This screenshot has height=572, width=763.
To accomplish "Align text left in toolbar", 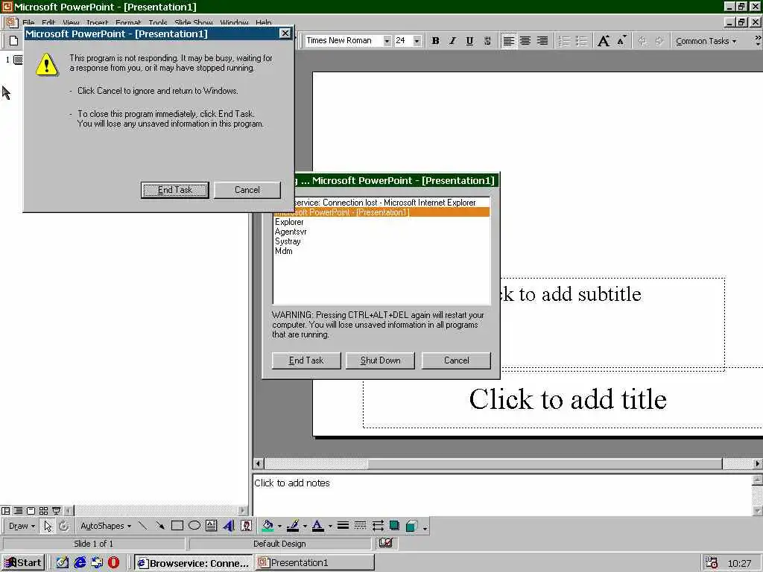I will (x=508, y=41).
